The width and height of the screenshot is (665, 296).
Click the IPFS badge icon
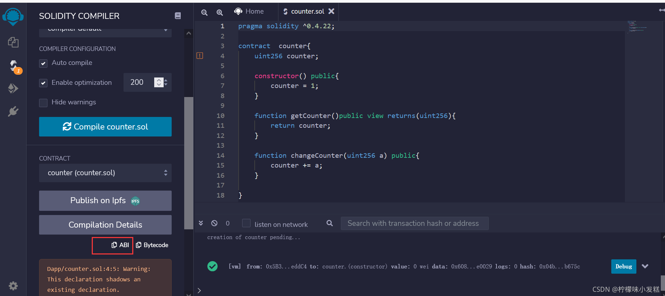pyautogui.click(x=135, y=201)
